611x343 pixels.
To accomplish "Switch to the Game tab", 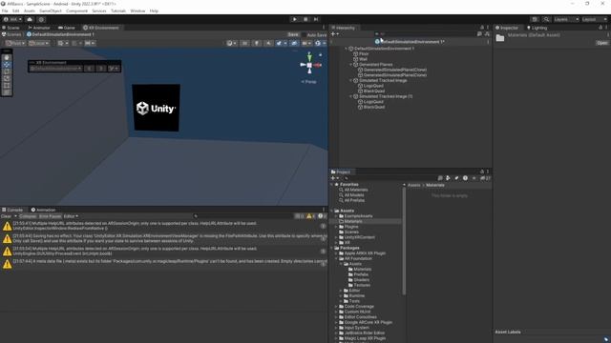I will click(x=67, y=28).
